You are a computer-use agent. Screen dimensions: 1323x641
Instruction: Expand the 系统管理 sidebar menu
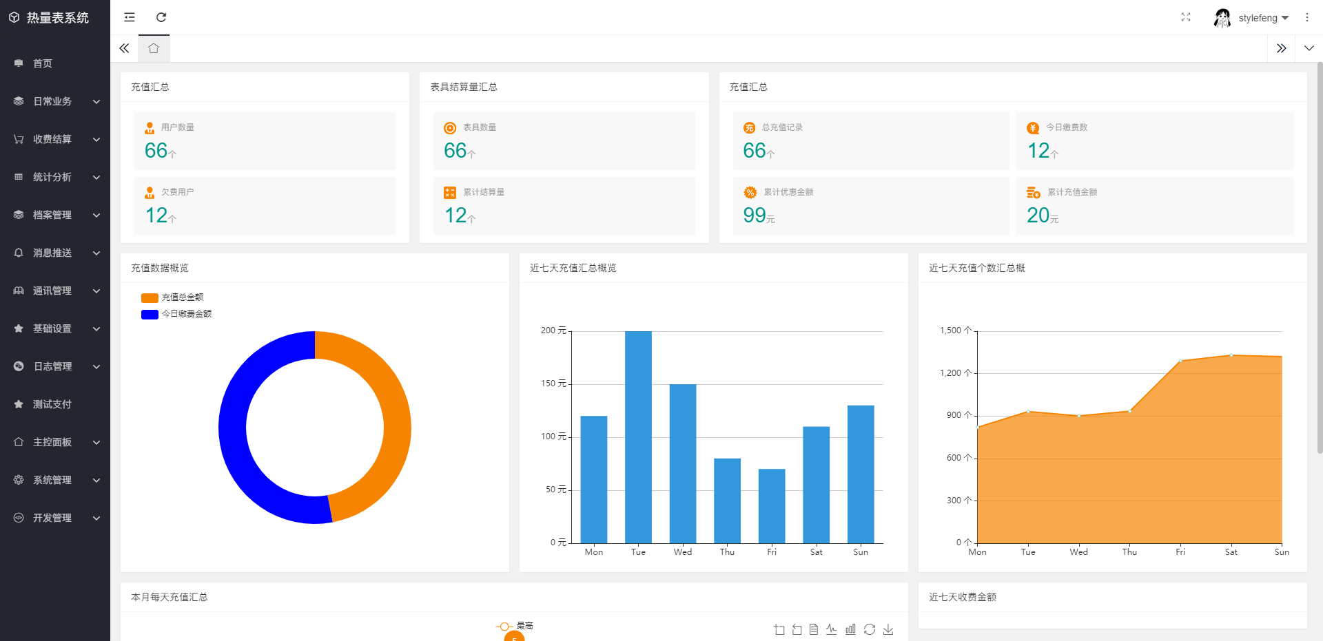(x=55, y=480)
